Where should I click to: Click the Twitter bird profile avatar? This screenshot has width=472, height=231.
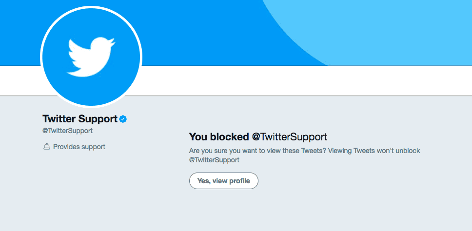[x=91, y=57]
